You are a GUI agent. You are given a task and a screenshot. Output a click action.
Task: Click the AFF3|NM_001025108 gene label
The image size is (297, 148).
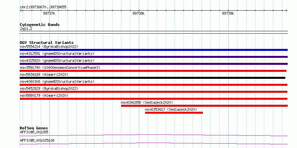click(37, 141)
